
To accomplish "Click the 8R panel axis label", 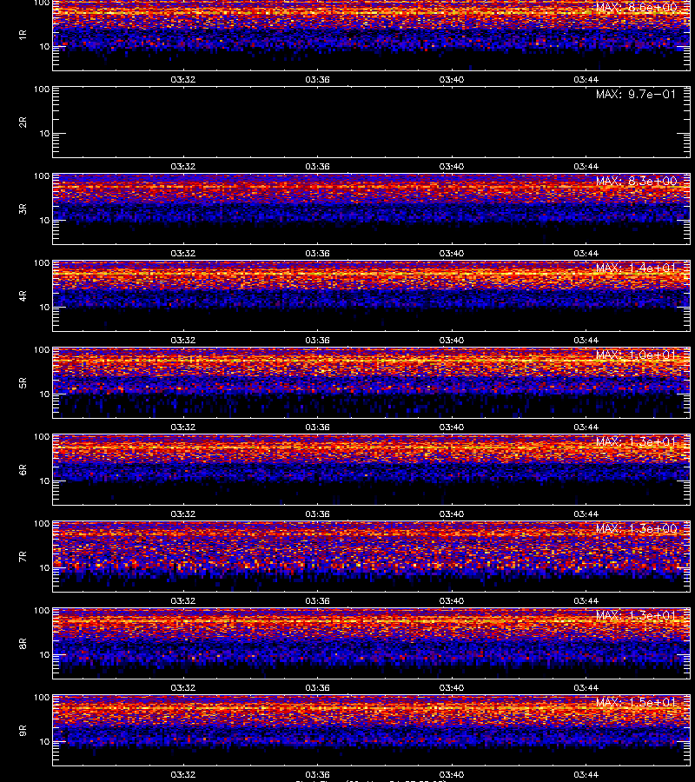I will (23, 643).
